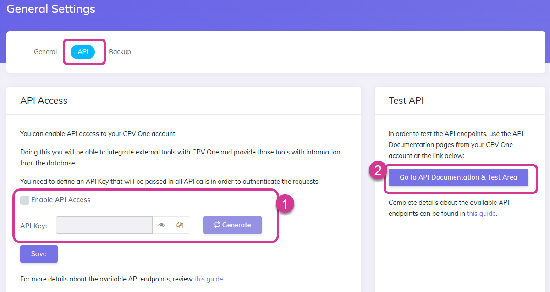Select the highlighted API tab

point(83,51)
